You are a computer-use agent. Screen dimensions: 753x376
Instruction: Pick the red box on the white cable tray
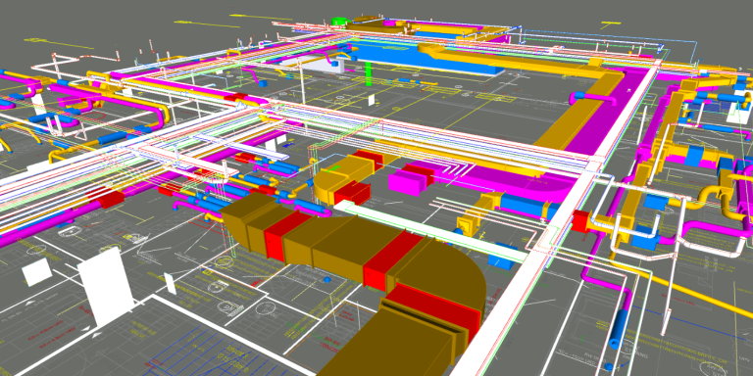580,221
